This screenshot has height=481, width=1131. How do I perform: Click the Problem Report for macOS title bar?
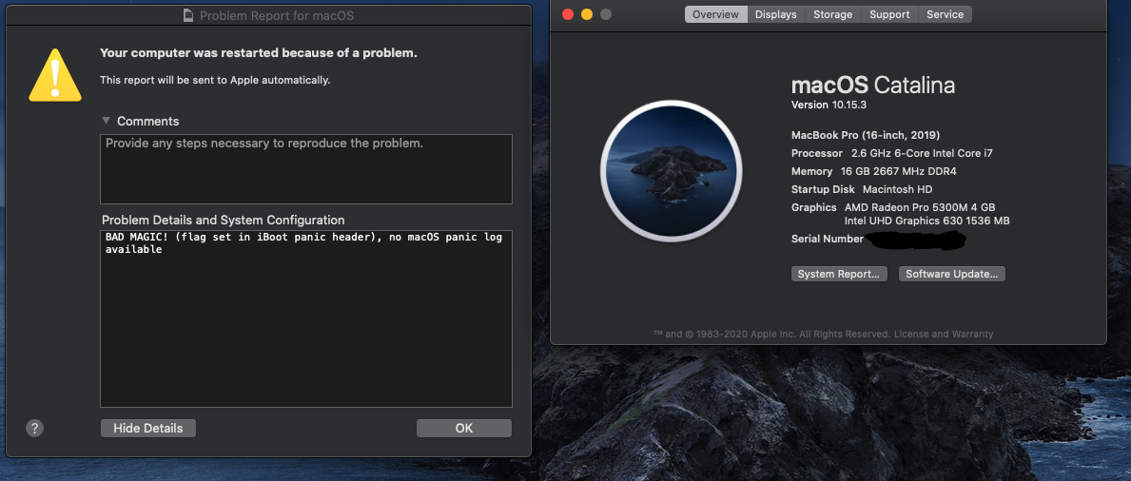[x=268, y=15]
